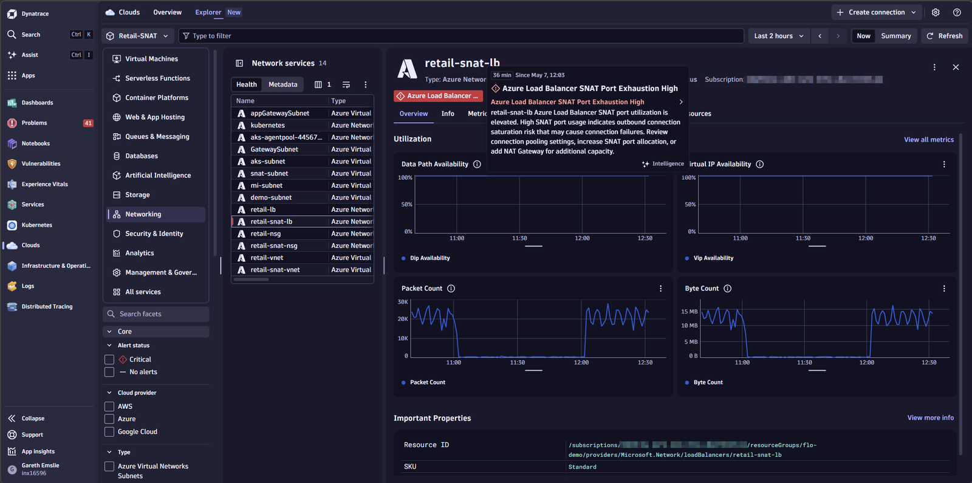Click the Azure Load Balancer alert badge
This screenshot has width=972, height=483.
438,96
